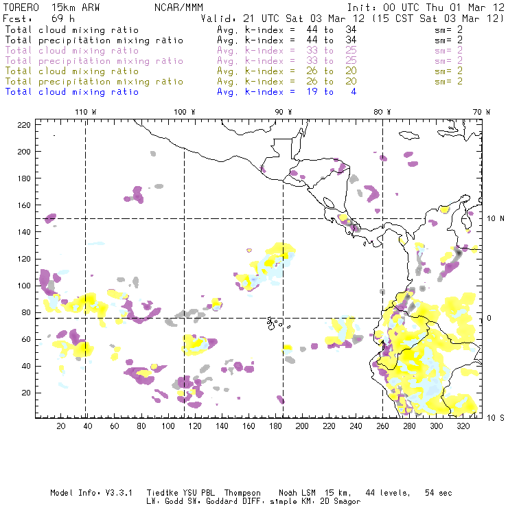Click the '100' vertical axis tick label
Screen dimensions: 508x508
[x=24, y=286]
